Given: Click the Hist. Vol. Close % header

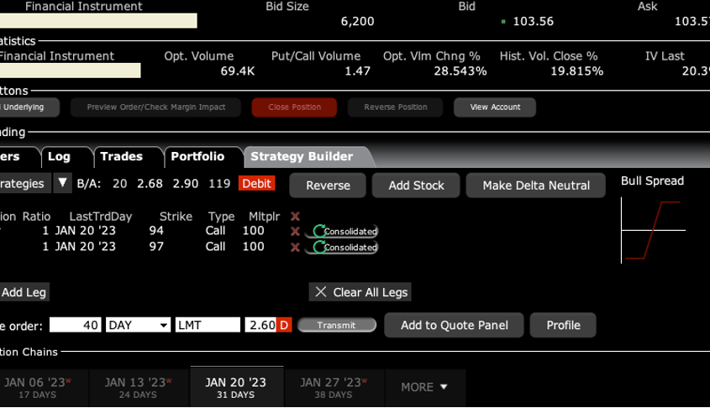Looking at the screenshot, I should 549,56.
